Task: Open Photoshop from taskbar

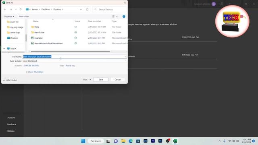Action: click(x=160, y=141)
